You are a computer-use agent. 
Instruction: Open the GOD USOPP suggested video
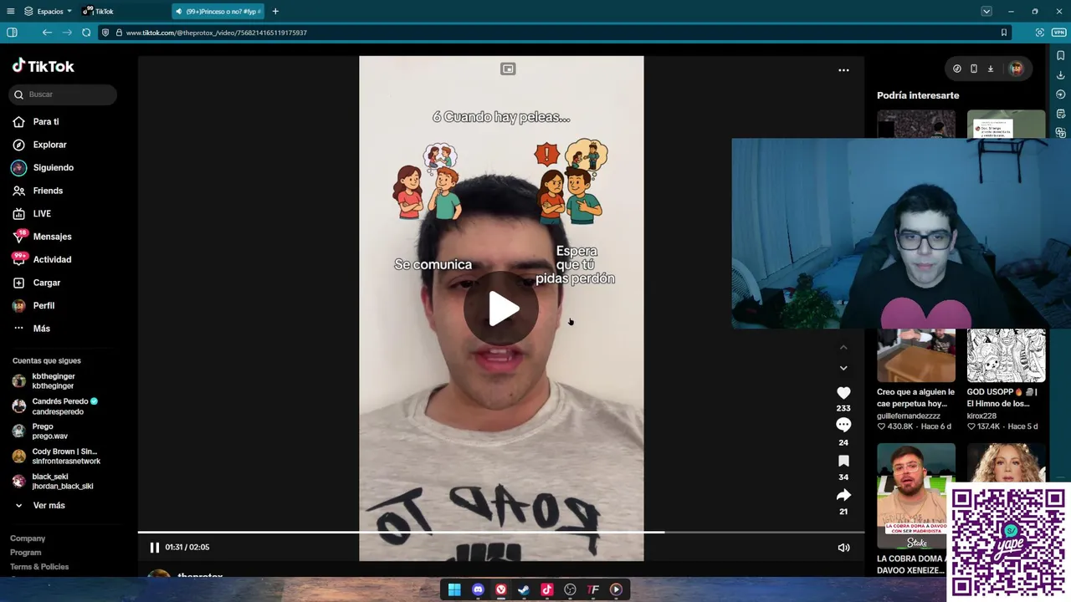(x=1007, y=380)
